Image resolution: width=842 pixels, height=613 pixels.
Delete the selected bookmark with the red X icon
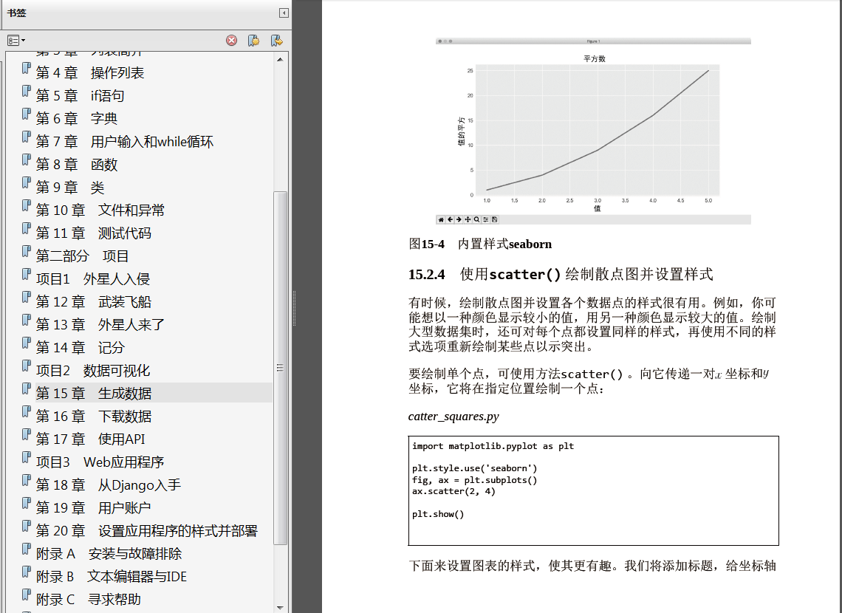231,41
